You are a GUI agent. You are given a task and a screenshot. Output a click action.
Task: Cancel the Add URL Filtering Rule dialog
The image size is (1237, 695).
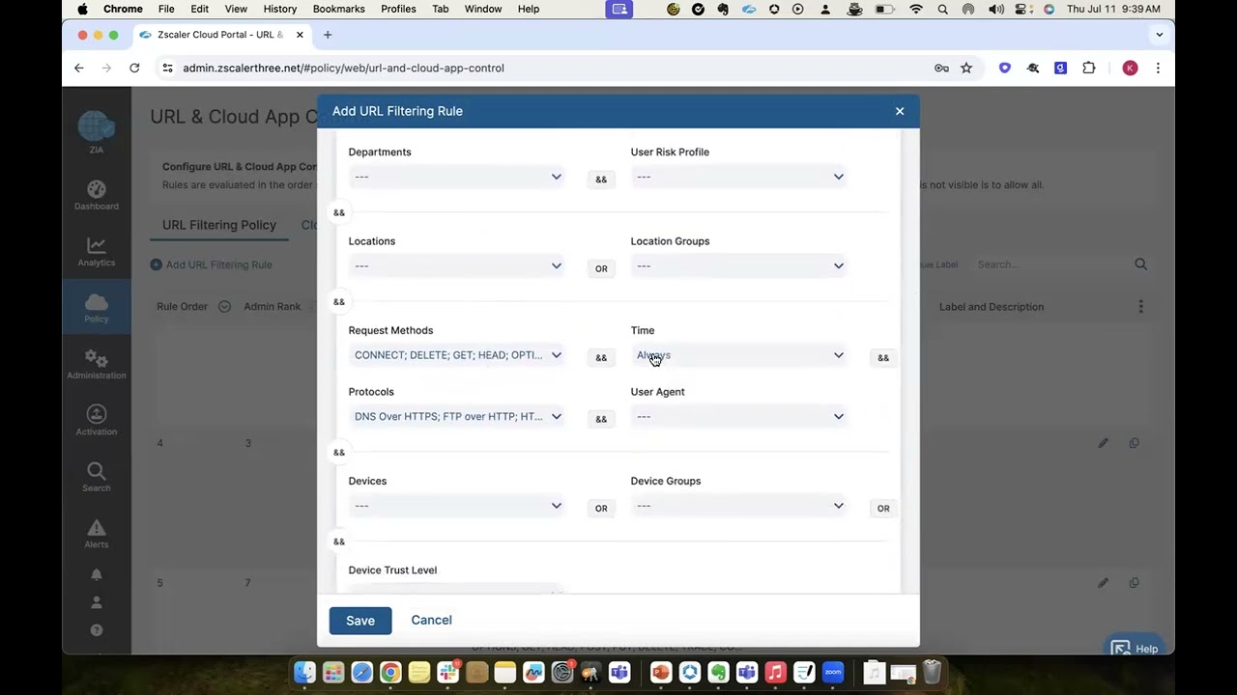(431, 621)
